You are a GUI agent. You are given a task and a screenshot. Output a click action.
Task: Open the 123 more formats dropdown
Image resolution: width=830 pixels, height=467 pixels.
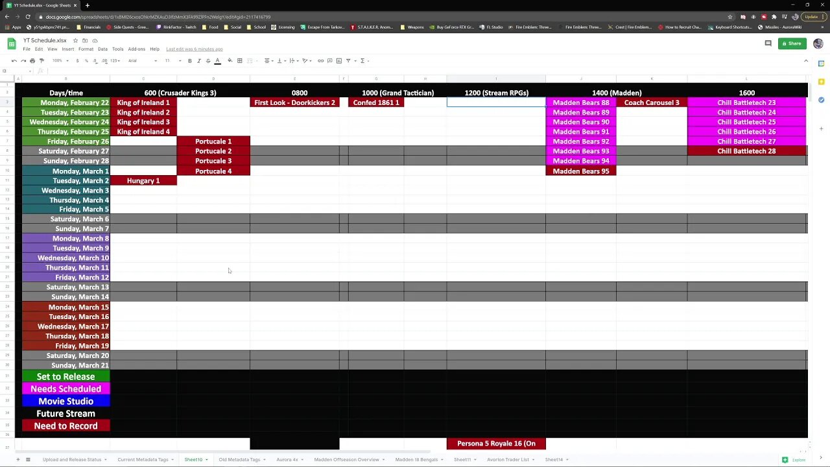(115, 60)
